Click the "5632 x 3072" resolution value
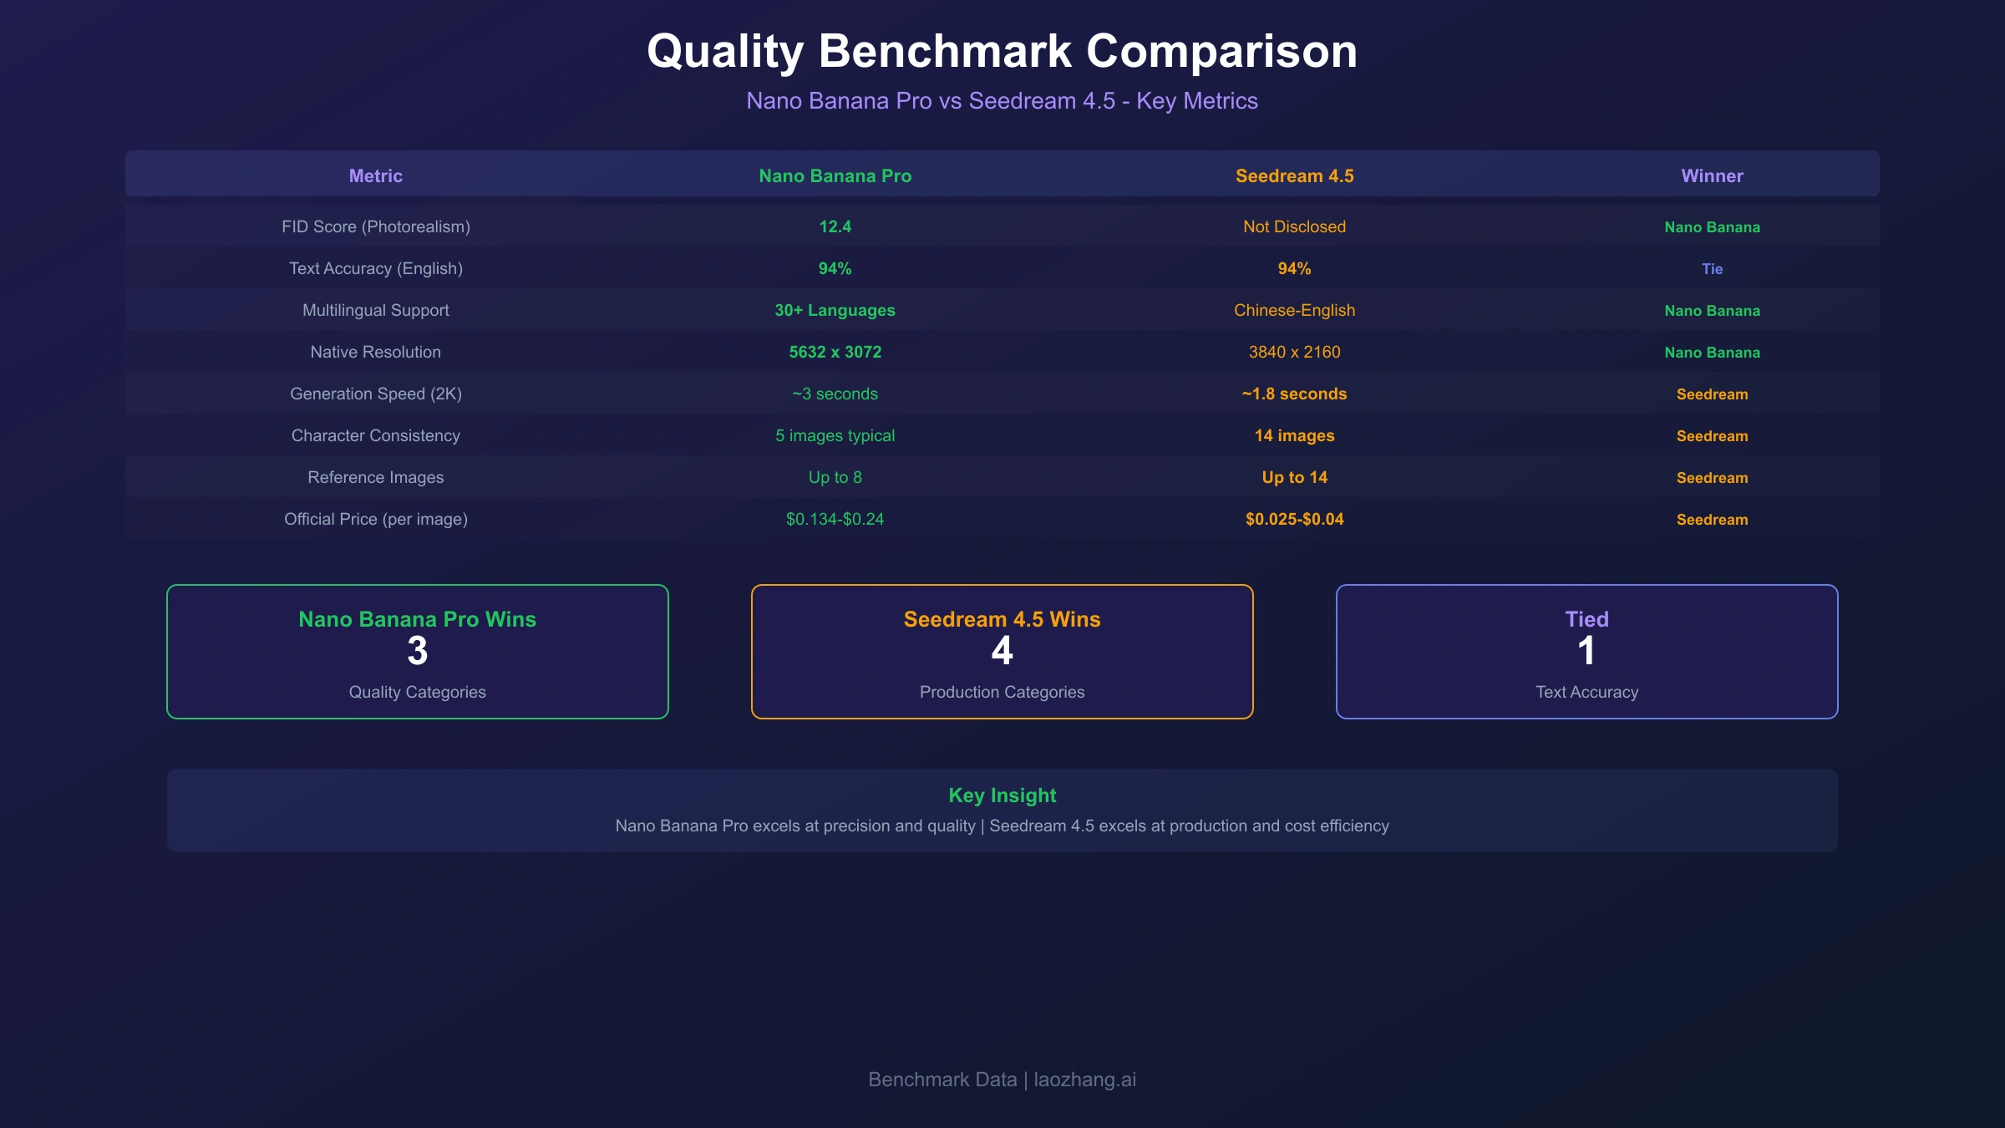Screen dimensions: 2005x1128 835,352
